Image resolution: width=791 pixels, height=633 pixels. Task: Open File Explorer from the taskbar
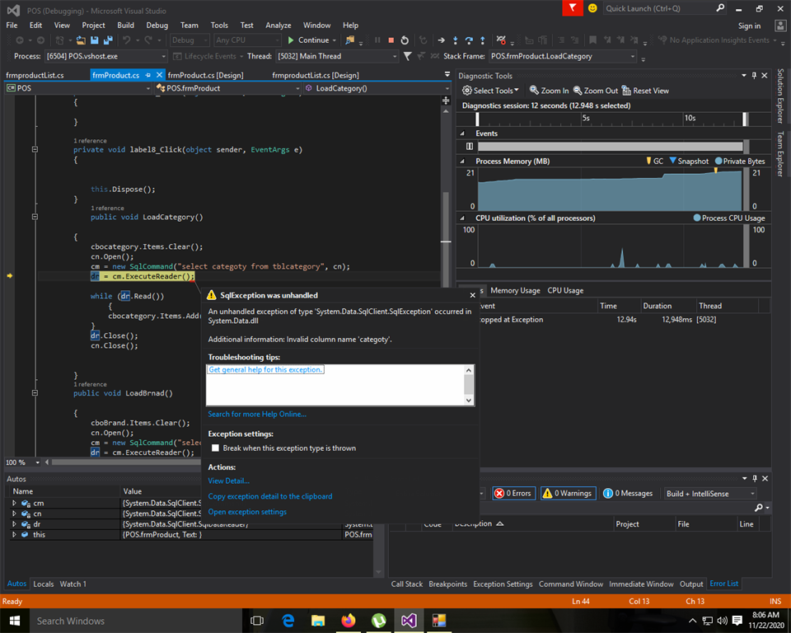click(x=318, y=621)
